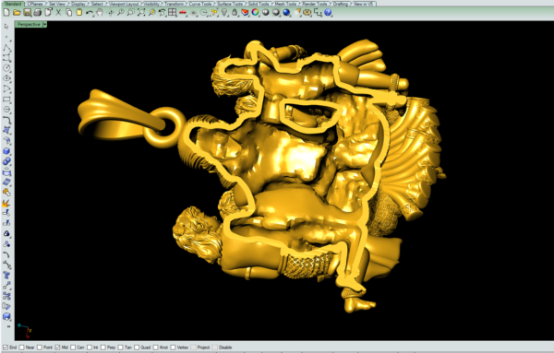Switch to the CPlanes toolbar tab
The image size is (554, 353).
36,4
